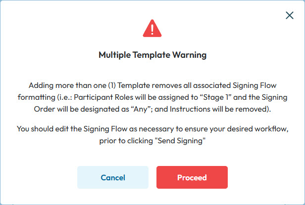Cancel the multiple template warning
The image size is (305, 205).
point(113,177)
